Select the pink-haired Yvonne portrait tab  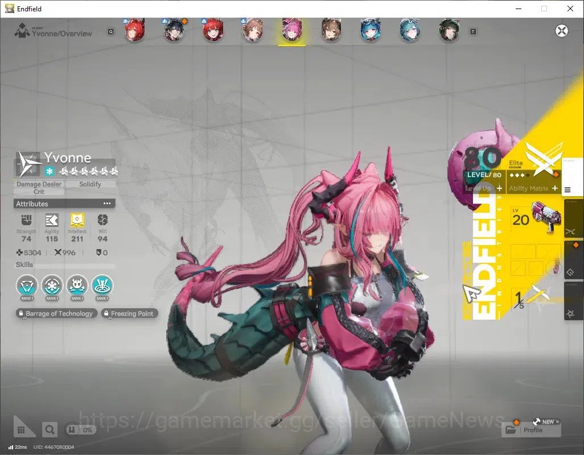[292, 30]
